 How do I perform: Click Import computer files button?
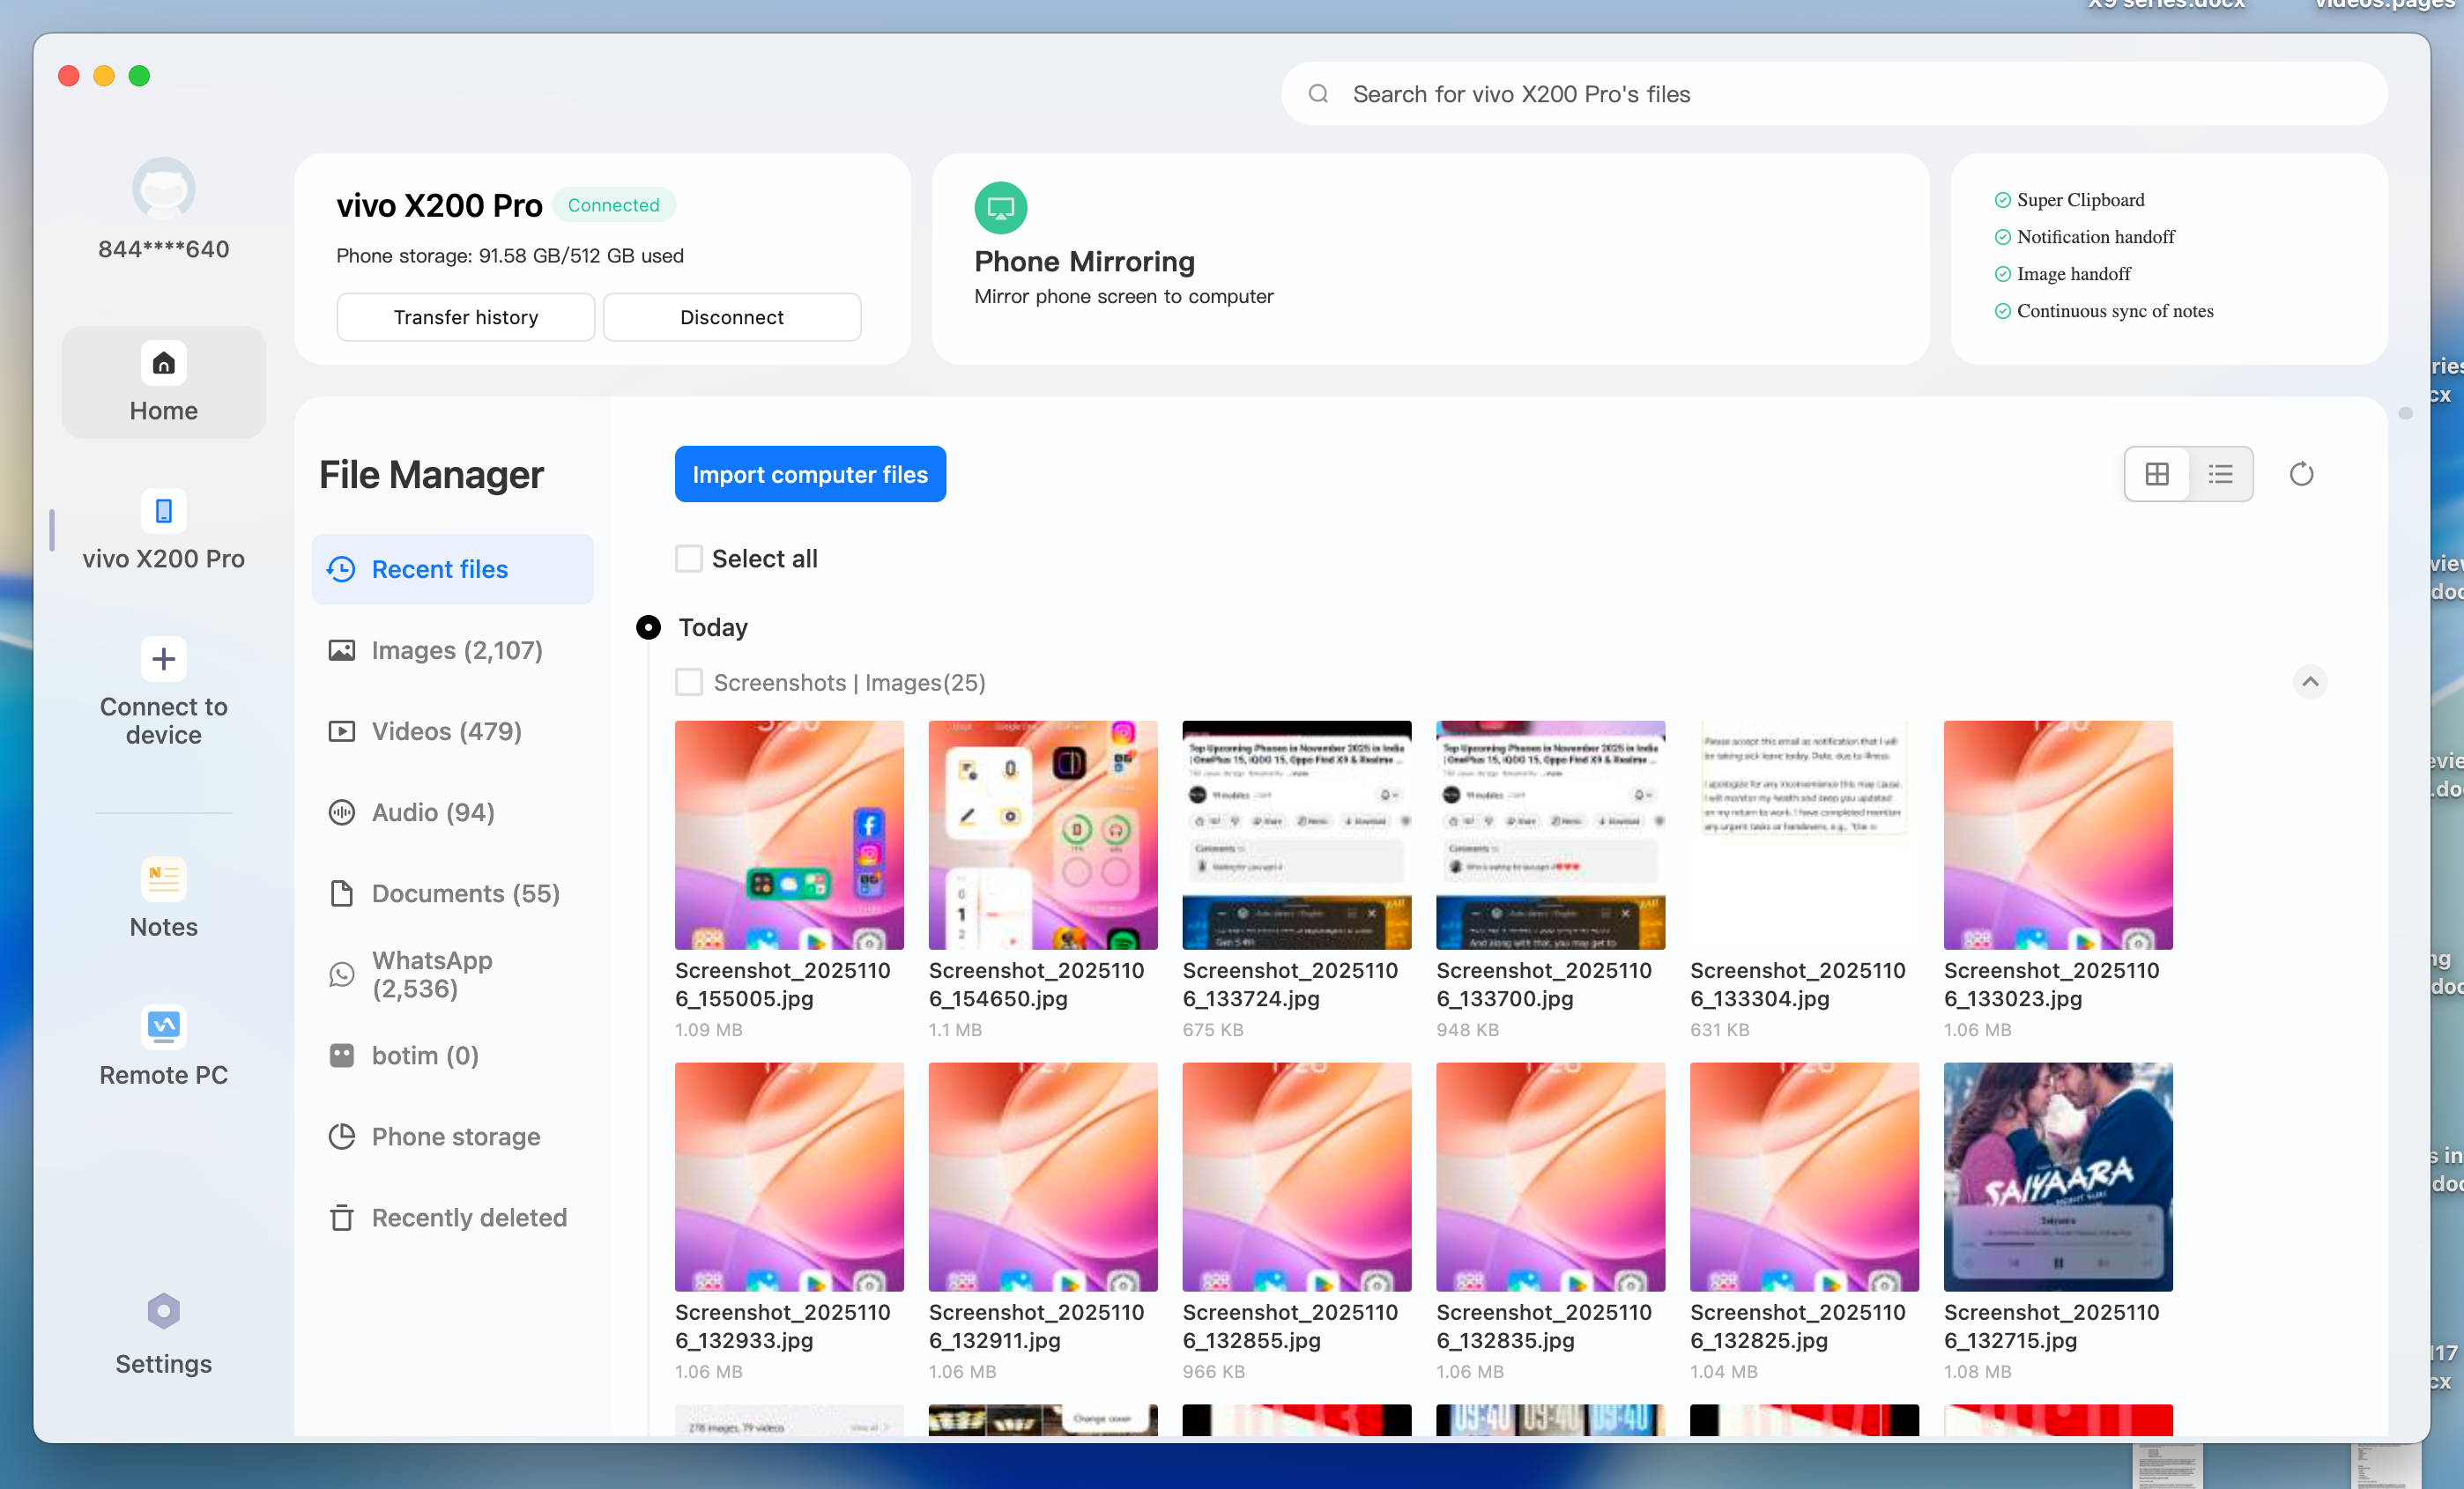pyautogui.click(x=809, y=474)
